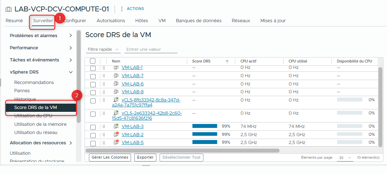Click the Score DRS sort arrow icon

pos(227,61)
